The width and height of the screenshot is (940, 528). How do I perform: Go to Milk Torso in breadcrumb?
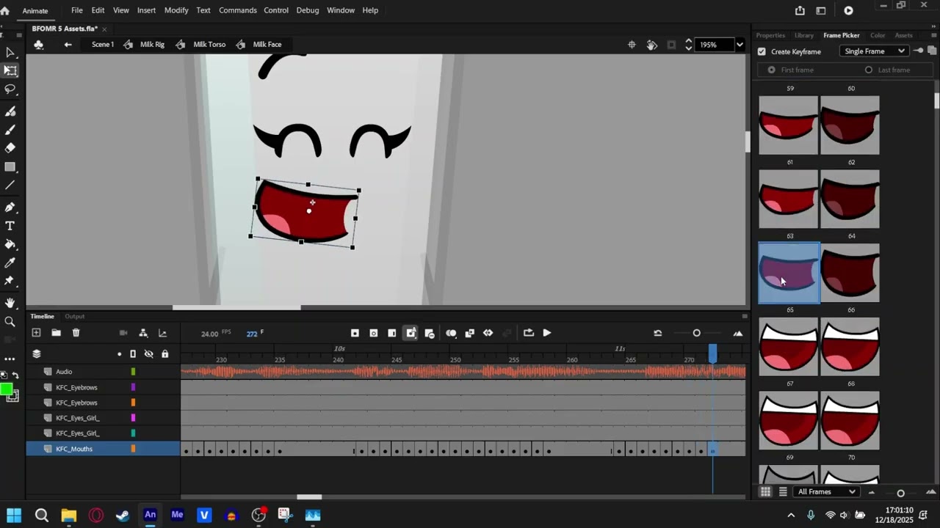[x=209, y=45]
